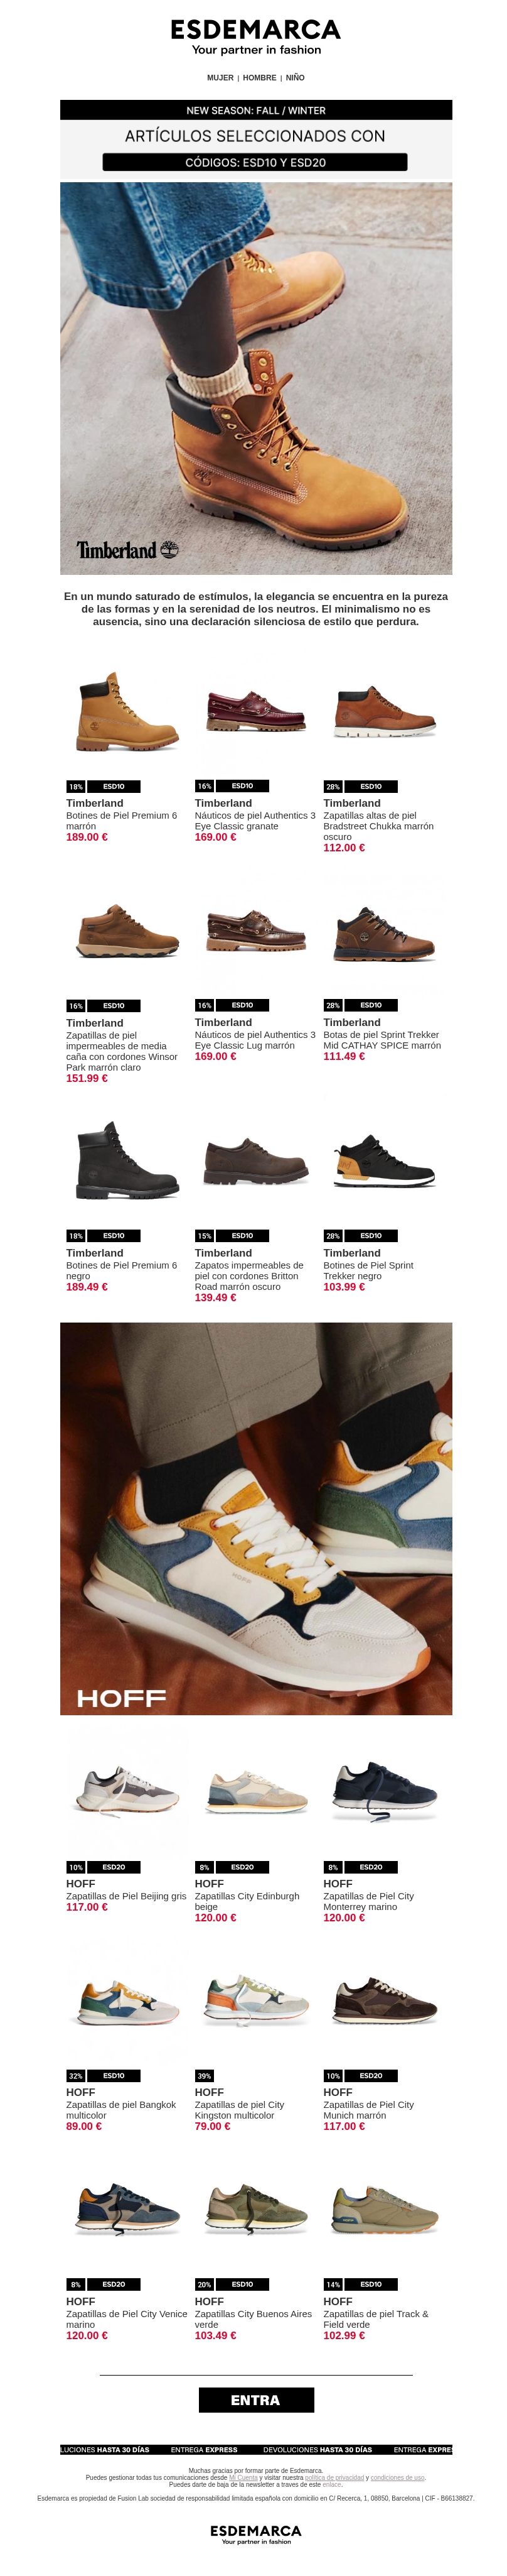Click the ENTRA button

point(257,2400)
